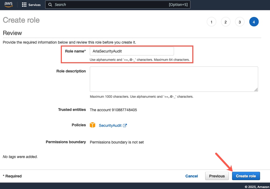Screen dimensions: 270x189
Task: Jump to step 2 in the progress indicator
Action: [x=226, y=22]
